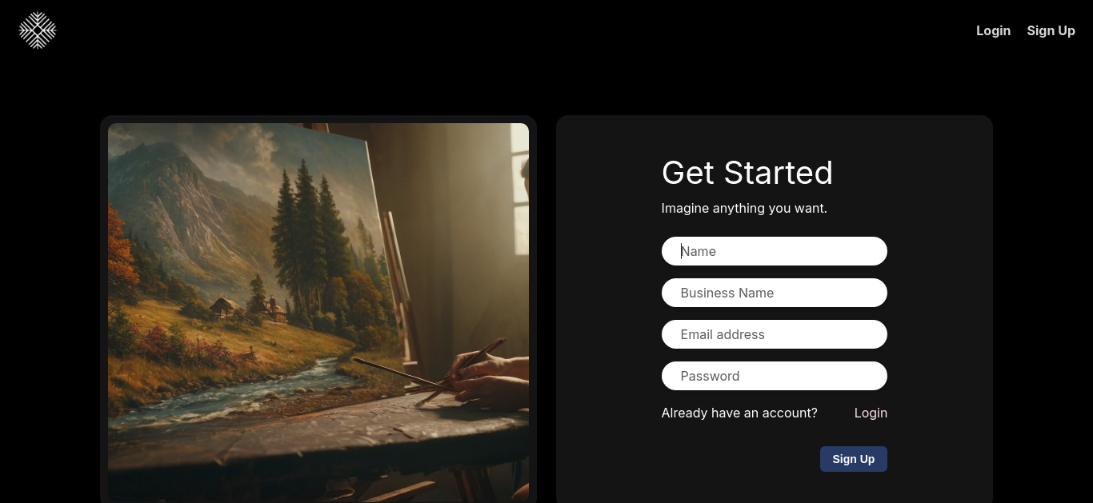
Task: Follow the Login link beside 'Already have an account?'
Action: point(871,413)
